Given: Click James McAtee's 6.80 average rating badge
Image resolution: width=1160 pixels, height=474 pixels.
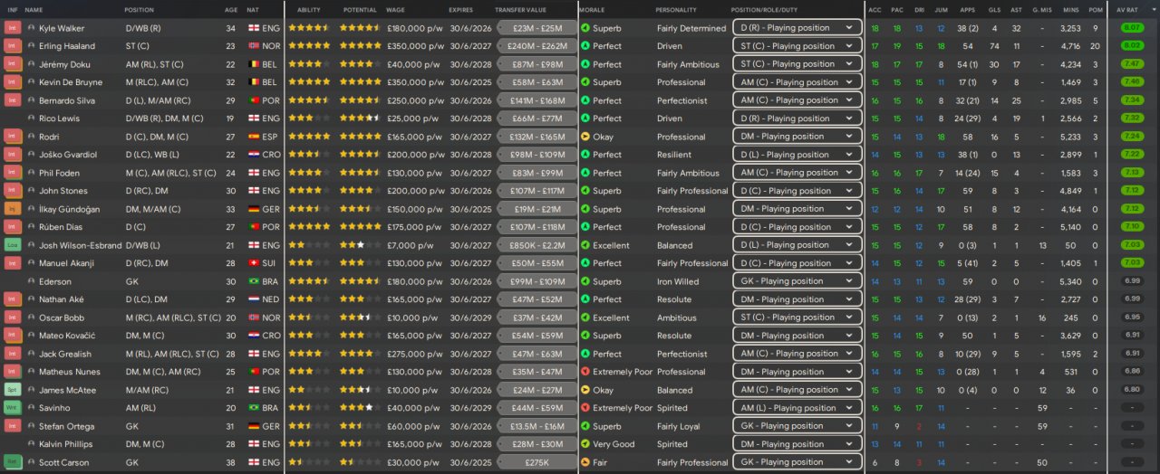Looking at the screenshot, I should [1132, 390].
